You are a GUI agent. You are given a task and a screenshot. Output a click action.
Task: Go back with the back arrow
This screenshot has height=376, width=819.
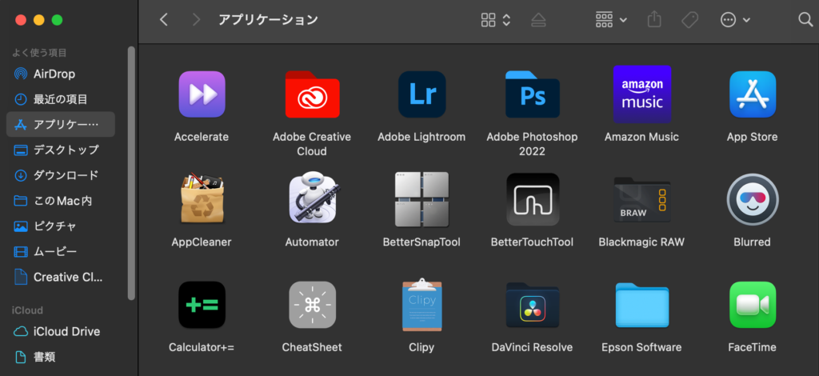click(x=164, y=20)
